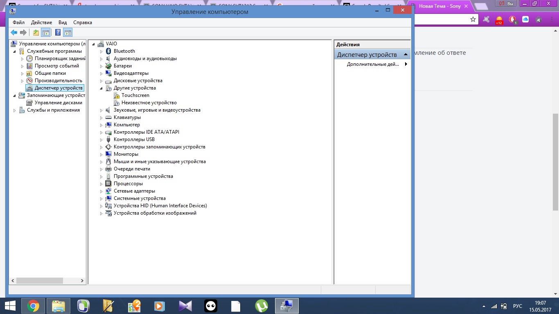Open the Вид menu
559x314 pixels.
pos(63,22)
